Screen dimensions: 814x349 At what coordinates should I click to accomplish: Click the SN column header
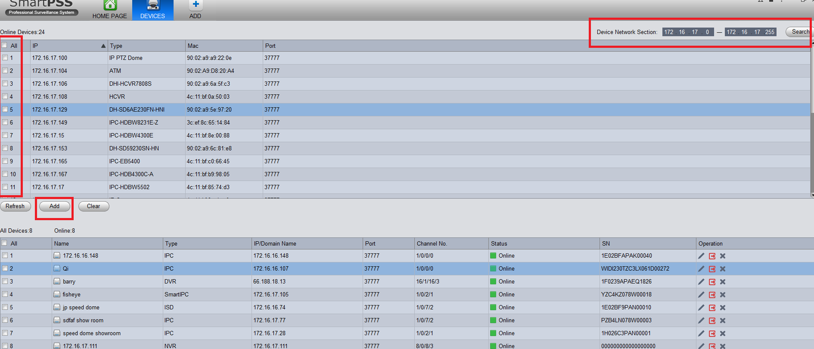point(648,244)
